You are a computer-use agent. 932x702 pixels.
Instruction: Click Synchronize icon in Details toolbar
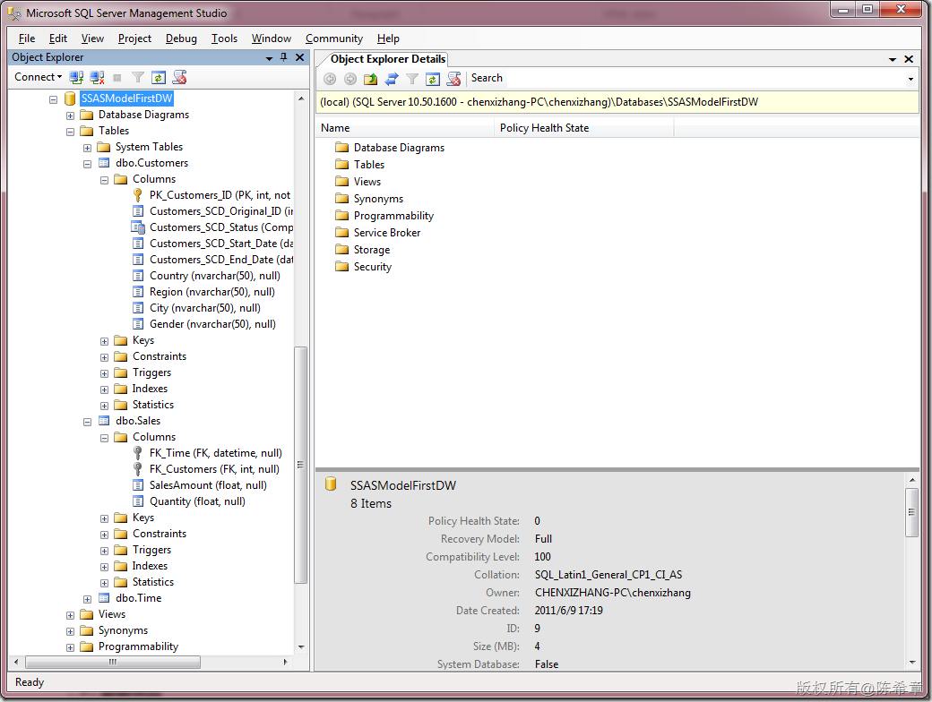click(392, 79)
